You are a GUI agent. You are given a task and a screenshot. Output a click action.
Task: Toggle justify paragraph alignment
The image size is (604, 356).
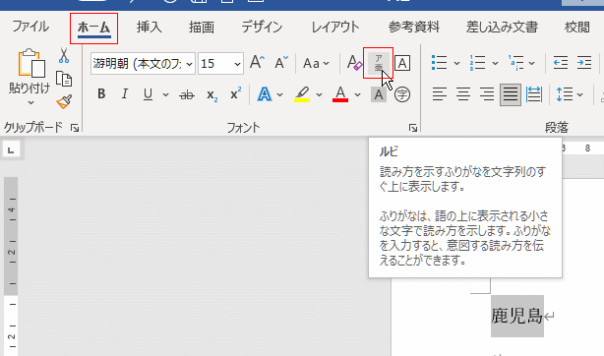tap(511, 94)
